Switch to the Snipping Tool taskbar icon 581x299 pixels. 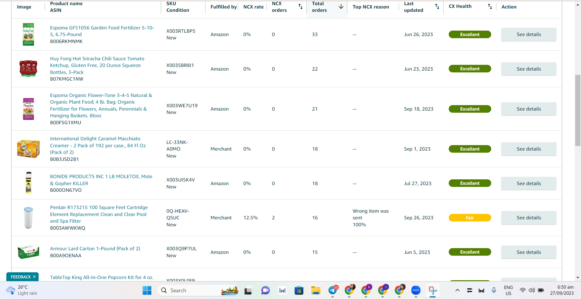click(x=433, y=291)
